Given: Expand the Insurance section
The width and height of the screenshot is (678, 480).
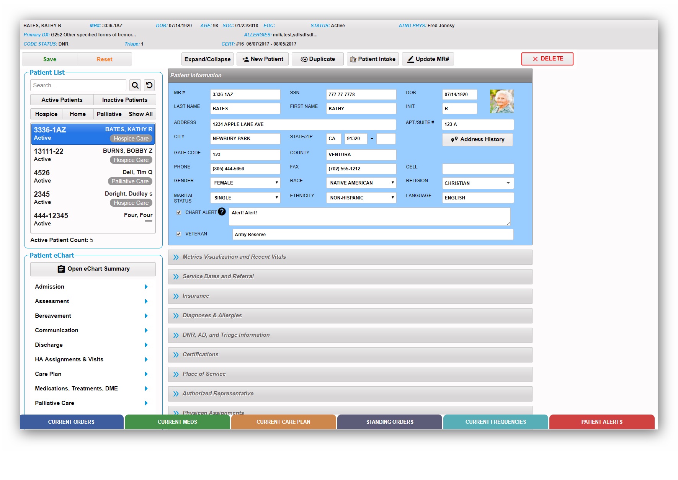Looking at the screenshot, I should (x=350, y=296).
